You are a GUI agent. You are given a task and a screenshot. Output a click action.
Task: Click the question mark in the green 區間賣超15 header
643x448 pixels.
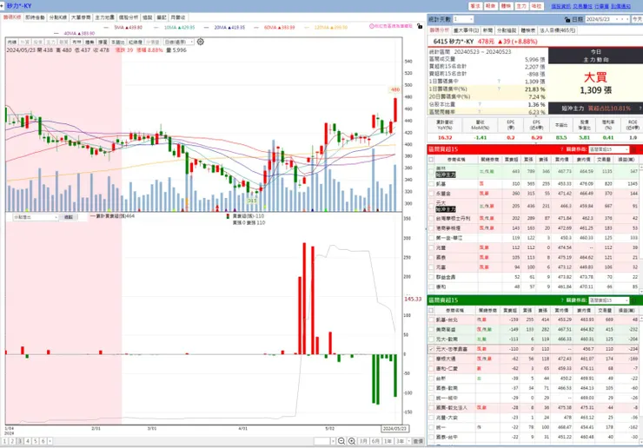562,300
